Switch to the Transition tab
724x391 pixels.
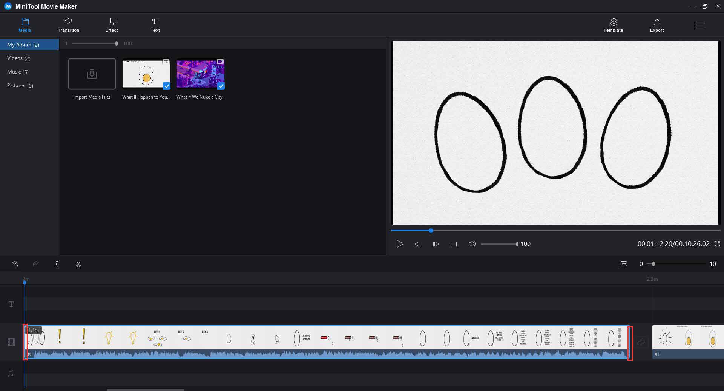68,25
